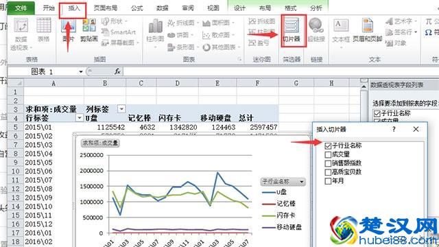Insert a Pie chart (饼图)
The height and width of the screenshot is (247, 439).
[180, 35]
